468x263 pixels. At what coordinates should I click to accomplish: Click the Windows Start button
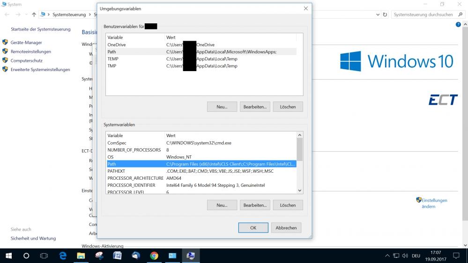click(8, 256)
